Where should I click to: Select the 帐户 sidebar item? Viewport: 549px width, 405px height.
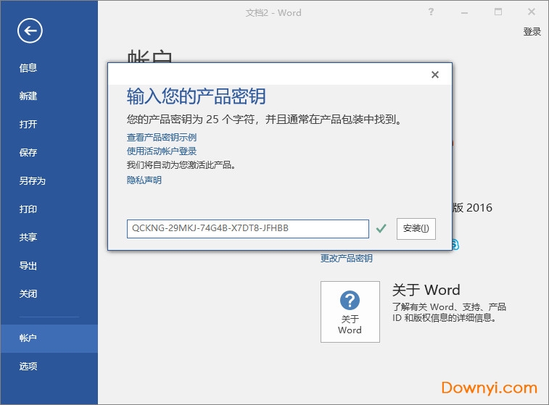click(x=49, y=338)
